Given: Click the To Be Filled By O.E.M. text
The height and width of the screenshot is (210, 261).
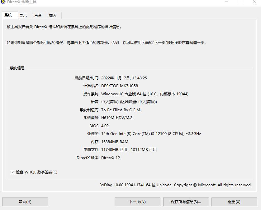Looking at the screenshot, I should click(121, 110).
